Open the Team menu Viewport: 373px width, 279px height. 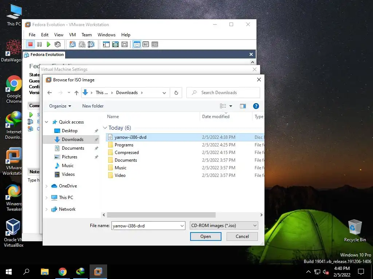click(x=87, y=35)
